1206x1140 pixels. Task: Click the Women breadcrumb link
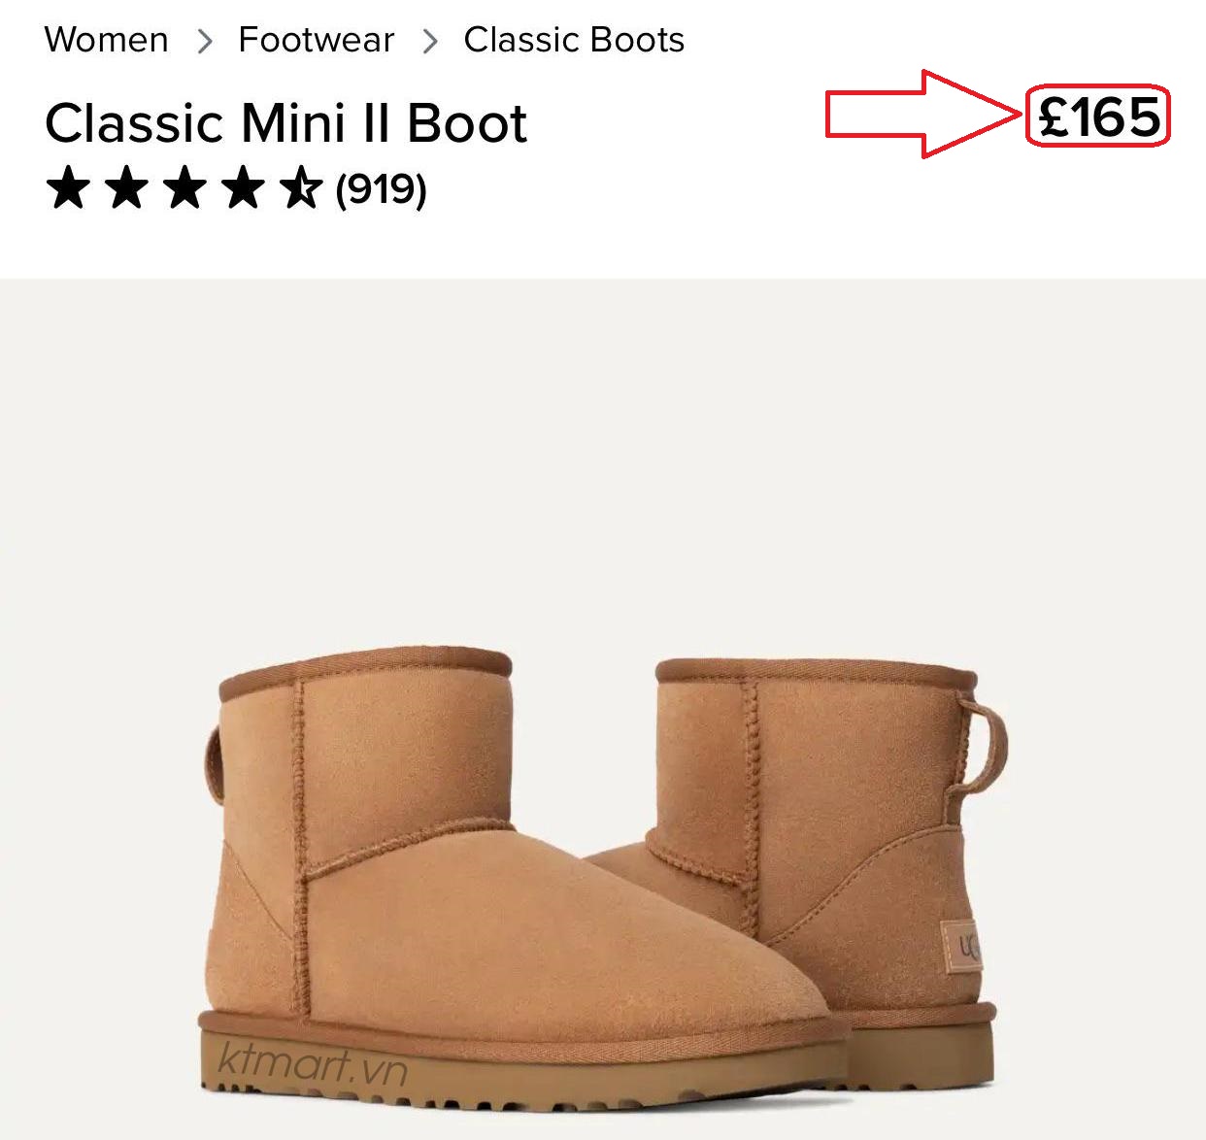(106, 40)
